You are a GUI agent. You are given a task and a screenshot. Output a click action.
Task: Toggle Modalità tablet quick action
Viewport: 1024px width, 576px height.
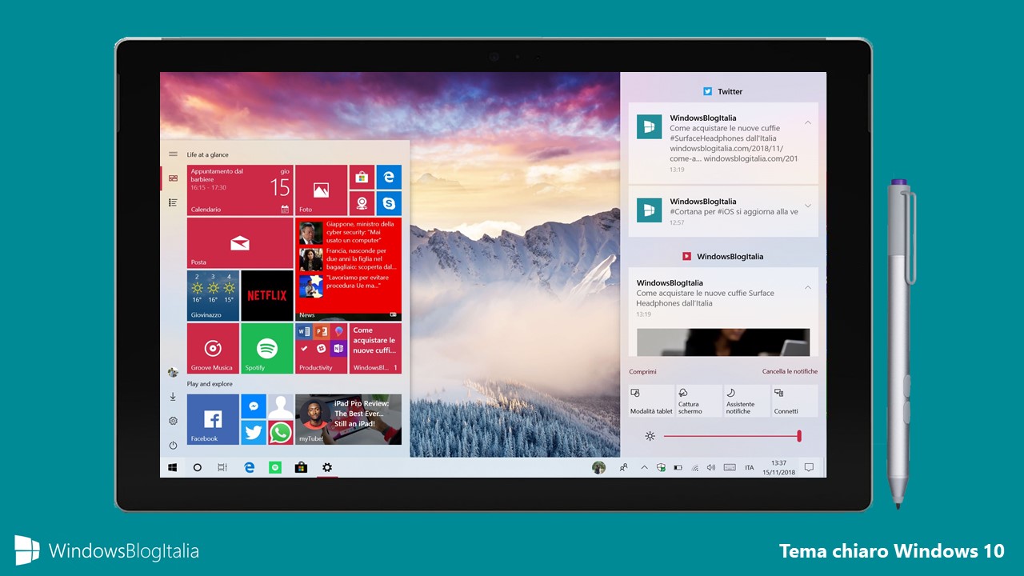[651, 401]
